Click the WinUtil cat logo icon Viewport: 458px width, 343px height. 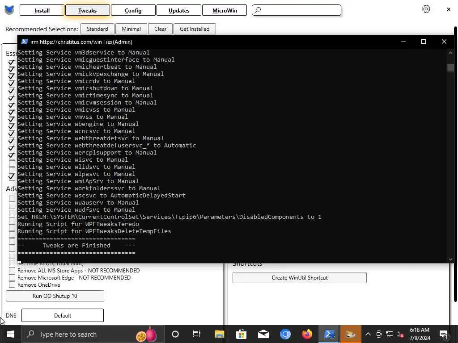[x=9, y=10]
